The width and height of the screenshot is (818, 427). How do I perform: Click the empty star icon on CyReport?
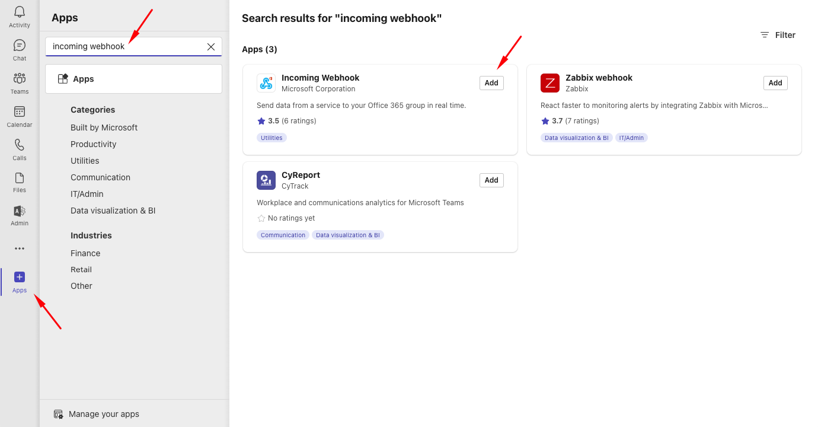[261, 218]
